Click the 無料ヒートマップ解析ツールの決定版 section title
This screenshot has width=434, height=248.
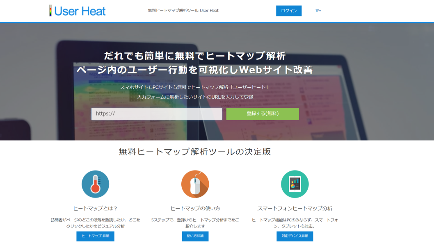click(195, 152)
